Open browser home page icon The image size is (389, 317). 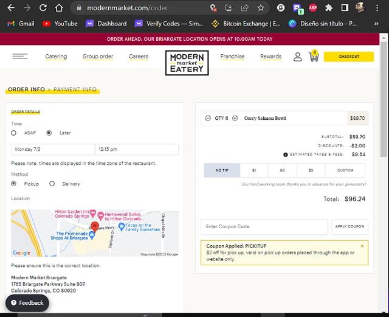tap(59, 8)
